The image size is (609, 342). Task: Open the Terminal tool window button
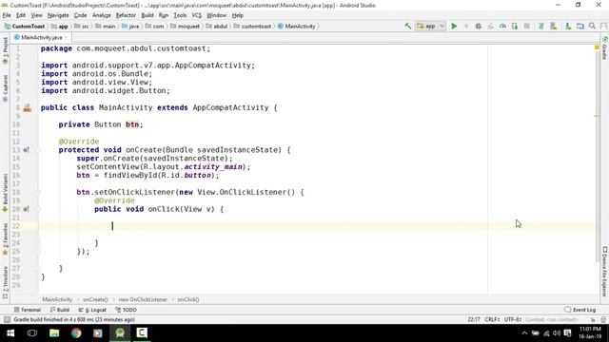28,310
